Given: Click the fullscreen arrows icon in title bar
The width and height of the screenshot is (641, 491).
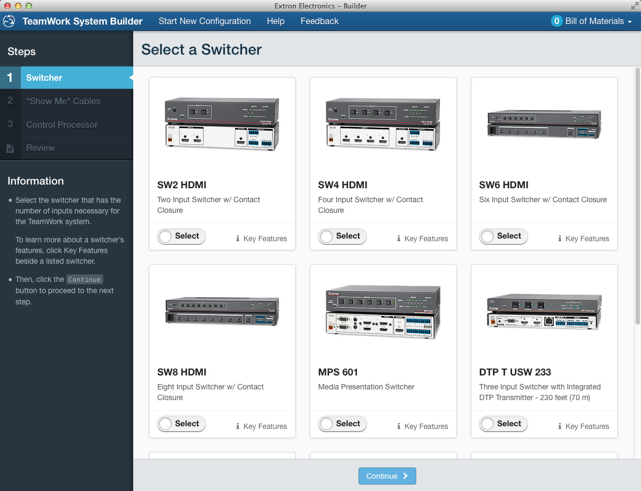Looking at the screenshot, I should coord(634,6).
